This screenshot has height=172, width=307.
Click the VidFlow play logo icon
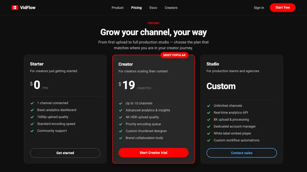15,8
